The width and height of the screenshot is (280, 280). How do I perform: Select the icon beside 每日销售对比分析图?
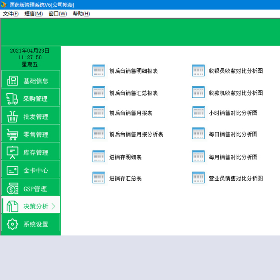pos(198,133)
